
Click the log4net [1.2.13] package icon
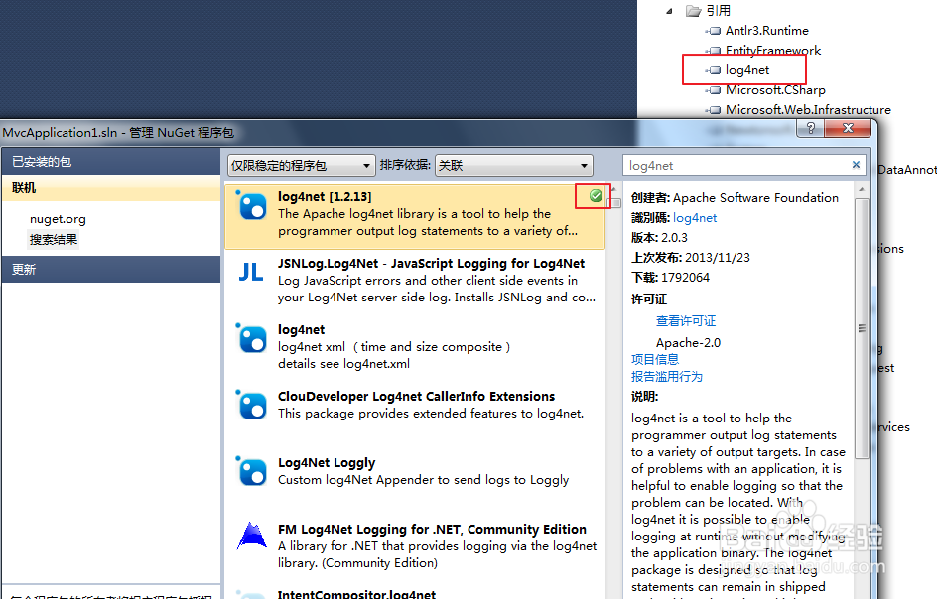251,205
